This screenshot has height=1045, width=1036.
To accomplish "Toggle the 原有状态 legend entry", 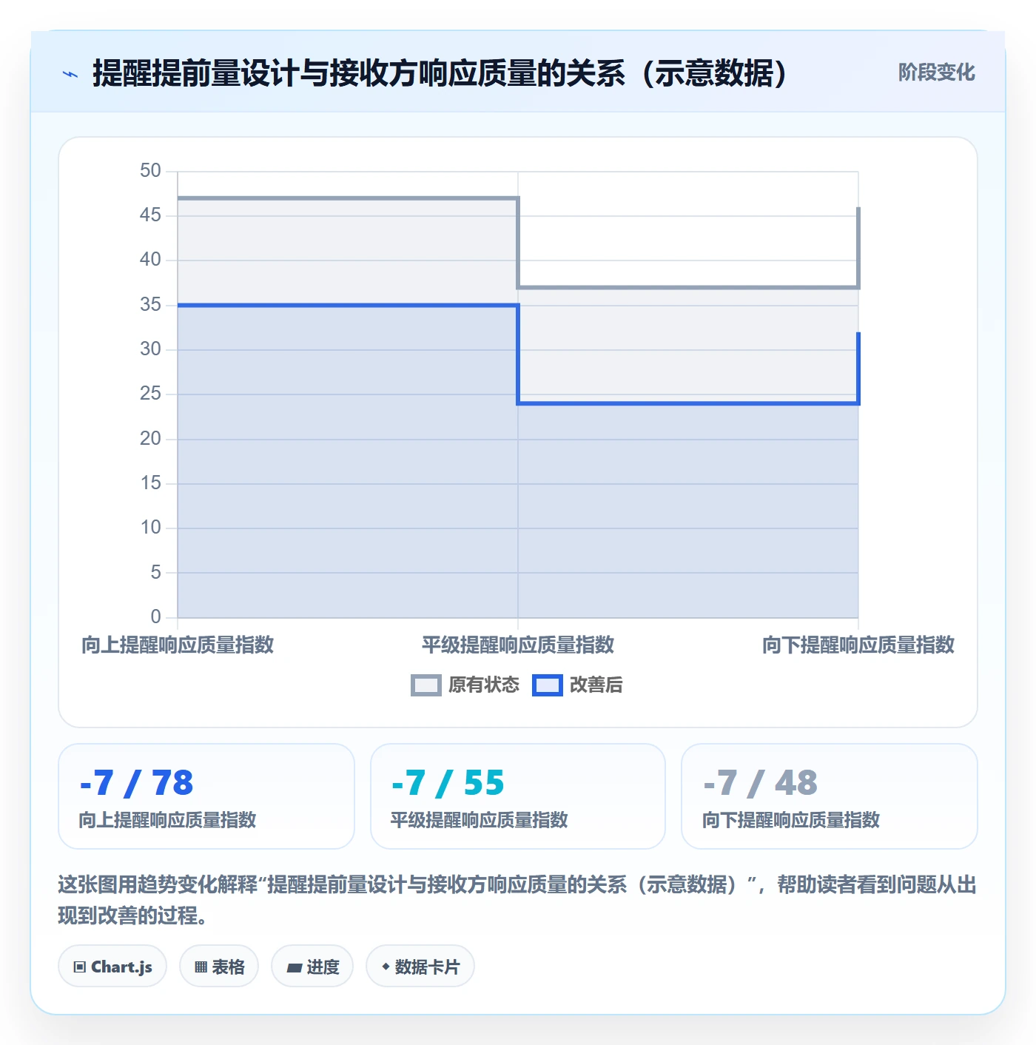I will click(x=465, y=685).
